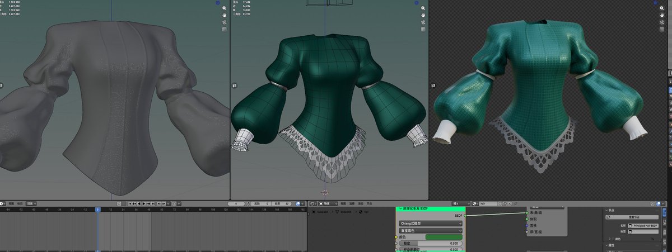Click the 重置节点 reset node button
The height and width of the screenshot is (252, 672).
(632, 217)
